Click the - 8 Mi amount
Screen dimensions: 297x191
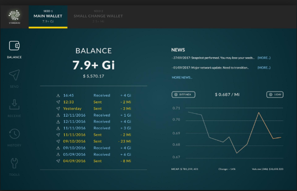126,161
